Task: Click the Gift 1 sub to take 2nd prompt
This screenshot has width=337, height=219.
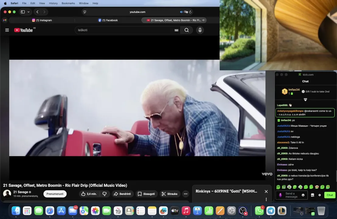Action: tap(315, 92)
